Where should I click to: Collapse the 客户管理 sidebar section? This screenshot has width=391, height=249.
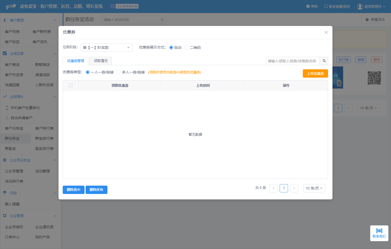55,20
